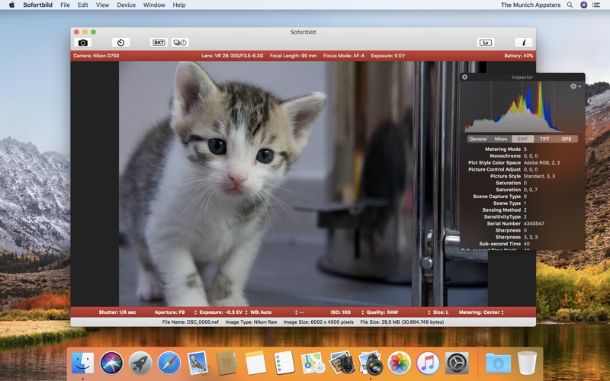Select the Nikon tab in Inspector
The width and height of the screenshot is (610, 381).
coord(501,139)
